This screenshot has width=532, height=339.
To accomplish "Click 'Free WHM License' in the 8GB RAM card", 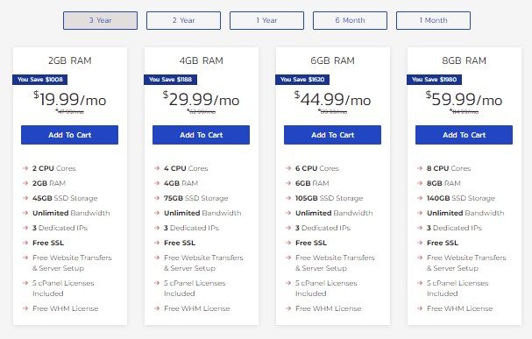I will 460,308.
